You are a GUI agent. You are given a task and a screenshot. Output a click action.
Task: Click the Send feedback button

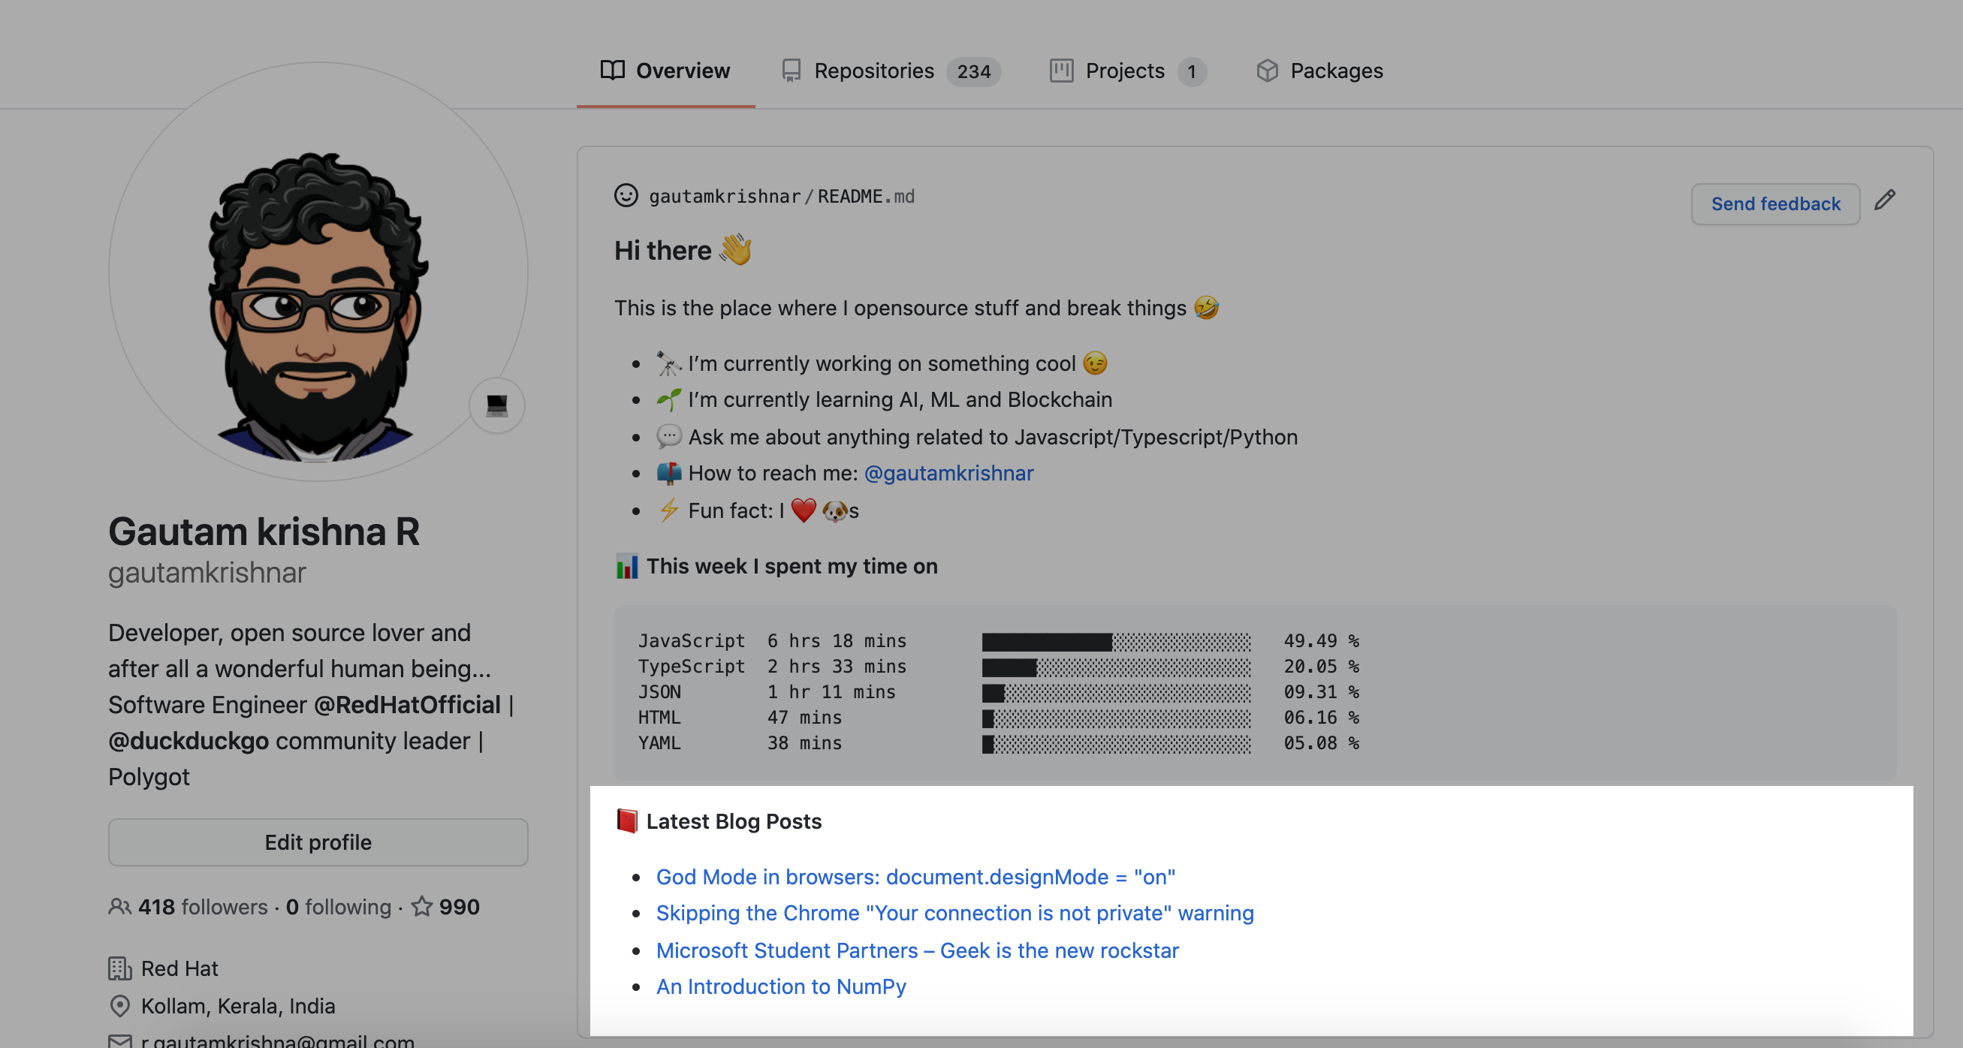click(x=1775, y=204)
